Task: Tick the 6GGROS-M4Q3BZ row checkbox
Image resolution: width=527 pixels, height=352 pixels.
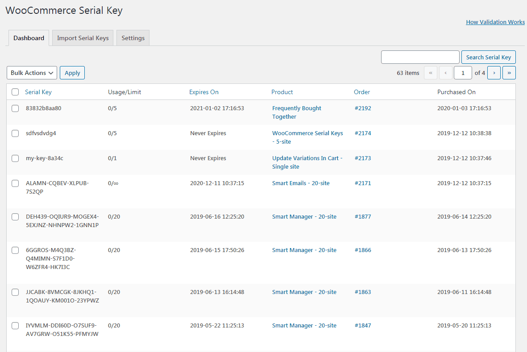Action: pos(15,250)
